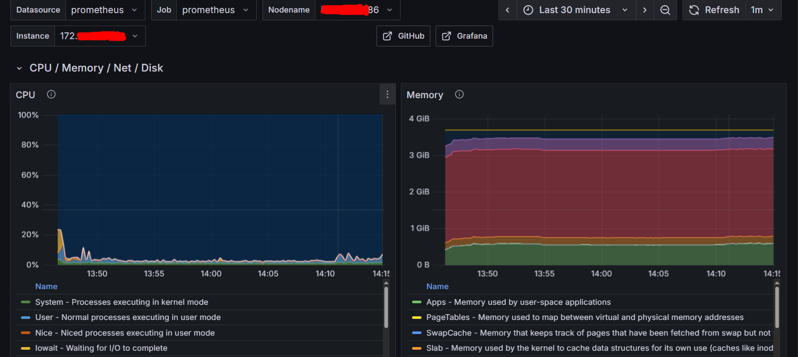Open the 1m refresh interval dropdown

point(762,10)
